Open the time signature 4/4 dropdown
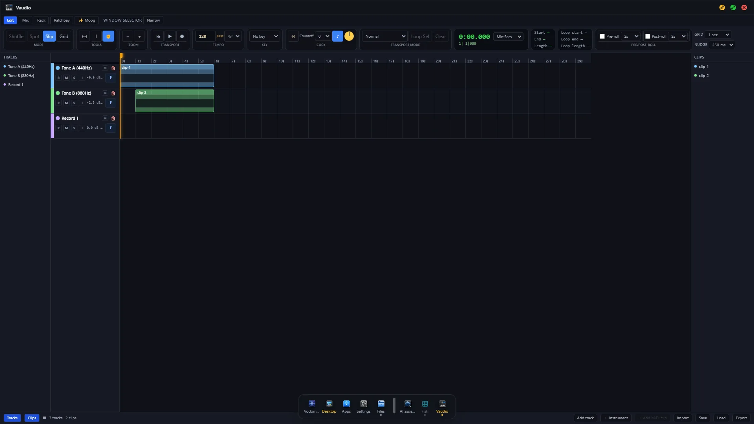The width and height of the screenshot is (754, 424). coord(233,37)
